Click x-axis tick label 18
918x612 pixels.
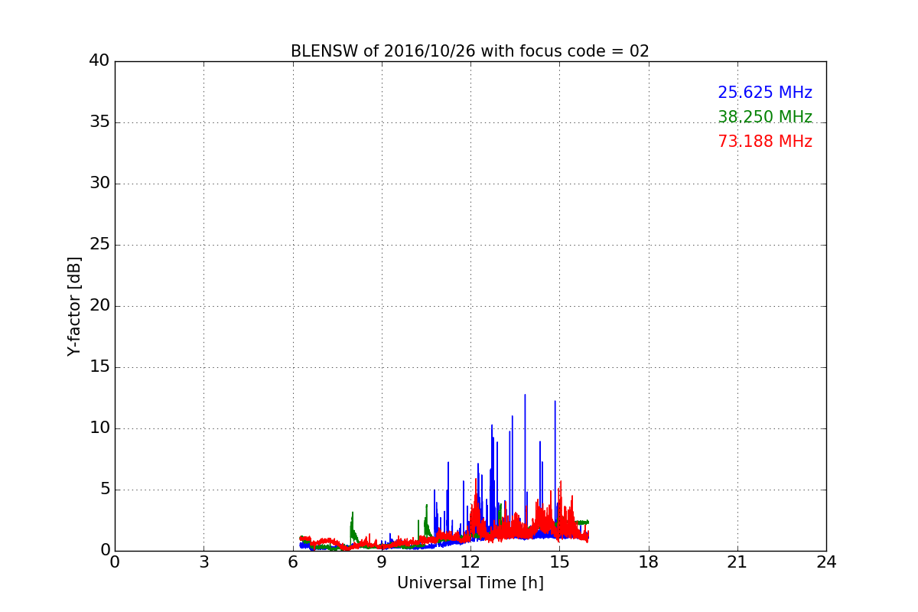(649, 562)
